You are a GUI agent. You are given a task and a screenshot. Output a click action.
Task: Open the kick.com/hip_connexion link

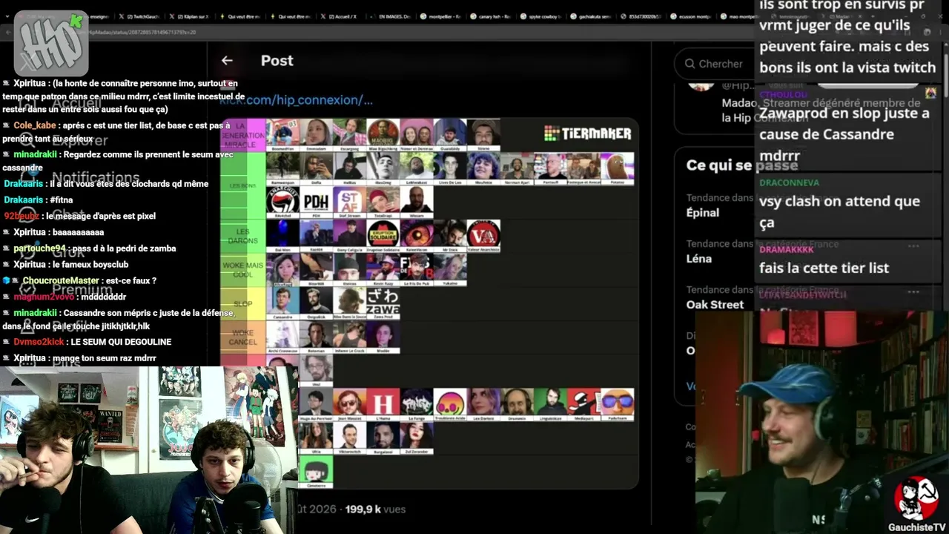[297, 99]
